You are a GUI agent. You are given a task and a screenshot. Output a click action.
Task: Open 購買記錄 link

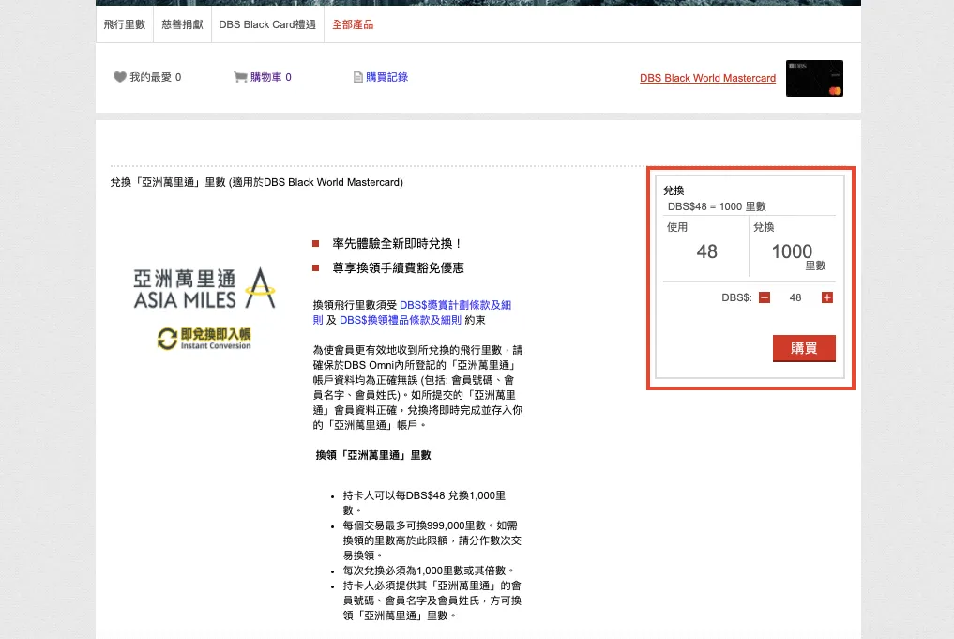[387, 77]
